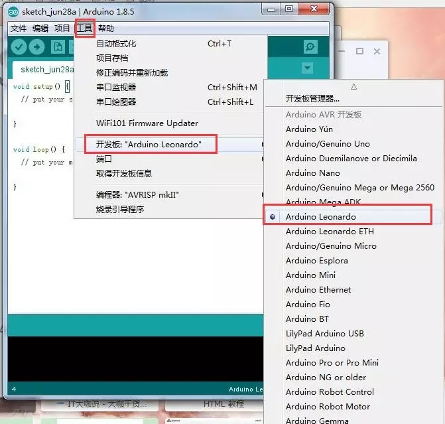Click the void setup() code line
Screen dimensions: 445x424
(x=41, y=86)
